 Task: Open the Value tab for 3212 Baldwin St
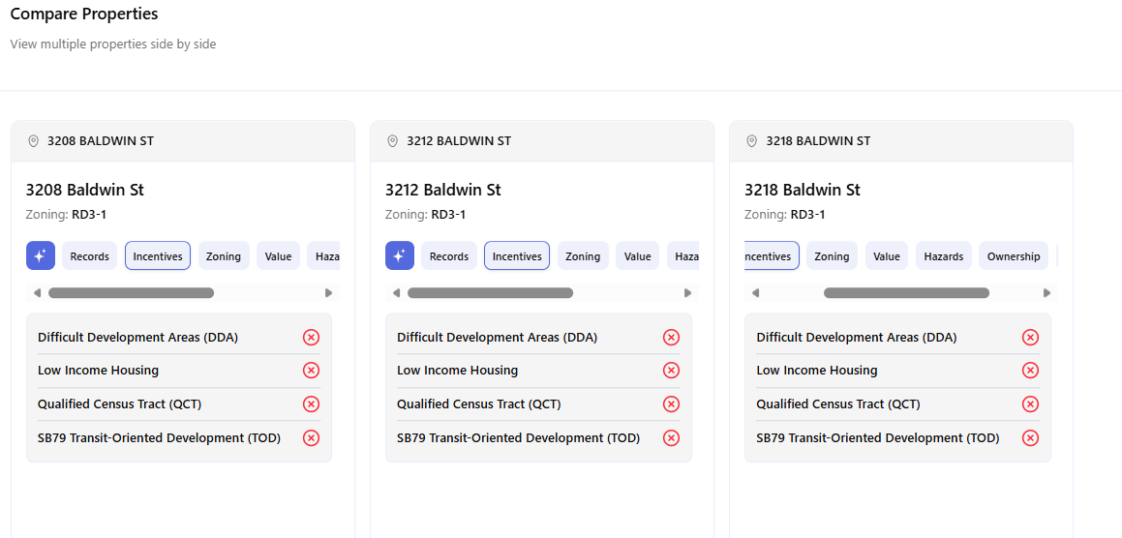[637, 256]
